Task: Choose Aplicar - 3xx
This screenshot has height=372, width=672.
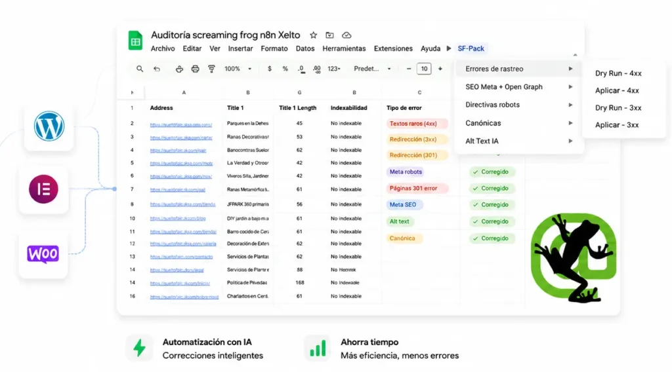Action: [x=617, y=125]
